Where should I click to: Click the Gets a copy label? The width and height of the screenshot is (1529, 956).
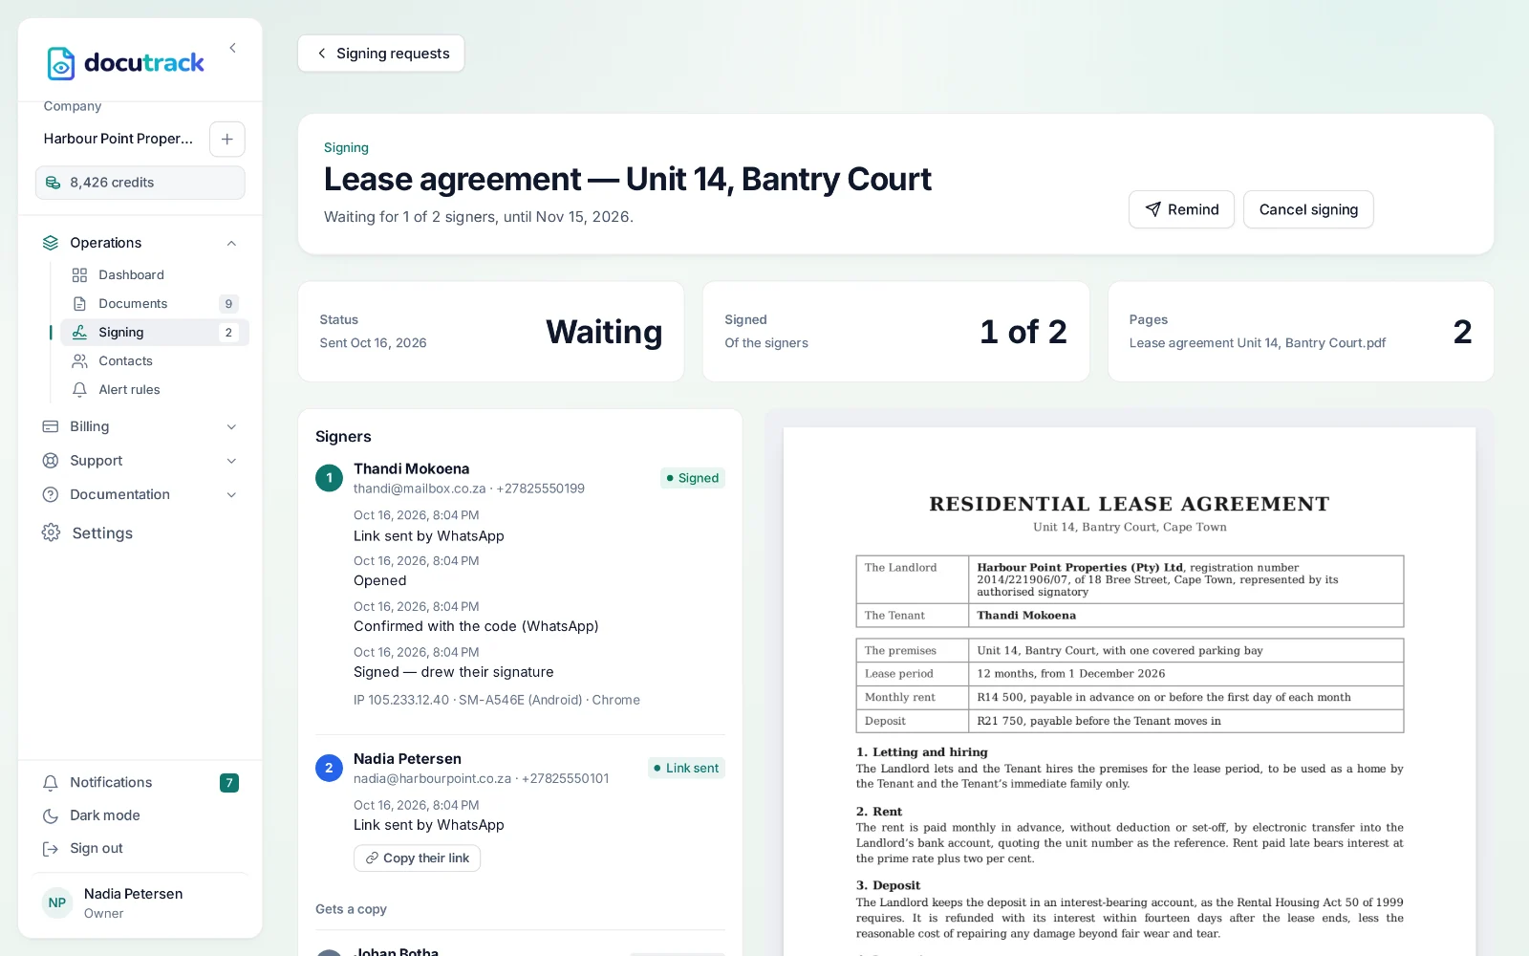tap(351, 909)
